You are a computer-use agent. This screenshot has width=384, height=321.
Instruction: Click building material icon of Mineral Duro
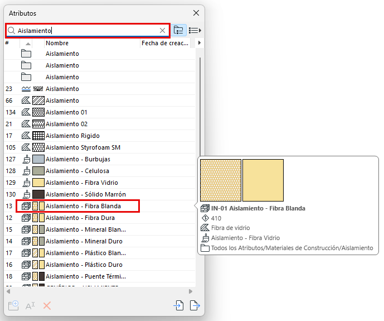(x=26, y=241)
